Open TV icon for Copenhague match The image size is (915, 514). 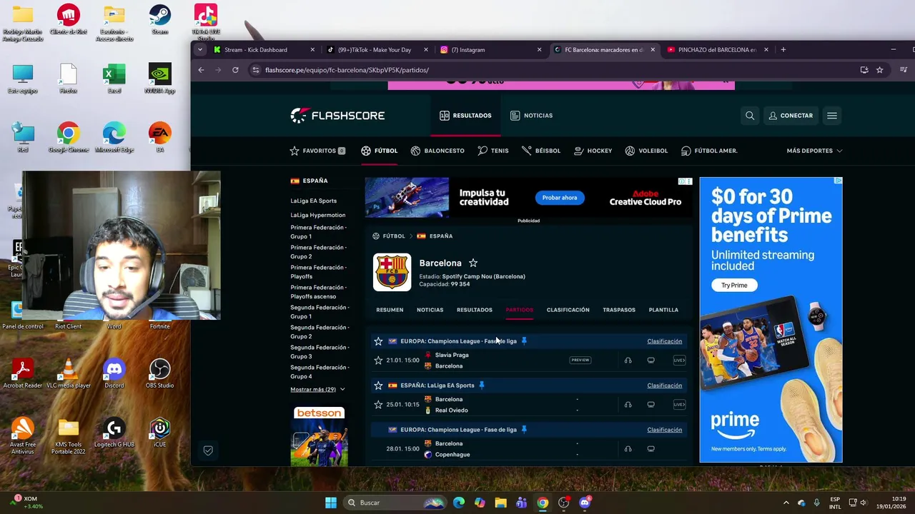coord(651,449)
